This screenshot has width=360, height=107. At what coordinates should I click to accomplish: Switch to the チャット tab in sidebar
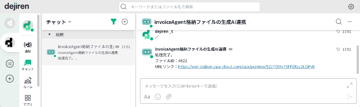pos(28,65)
